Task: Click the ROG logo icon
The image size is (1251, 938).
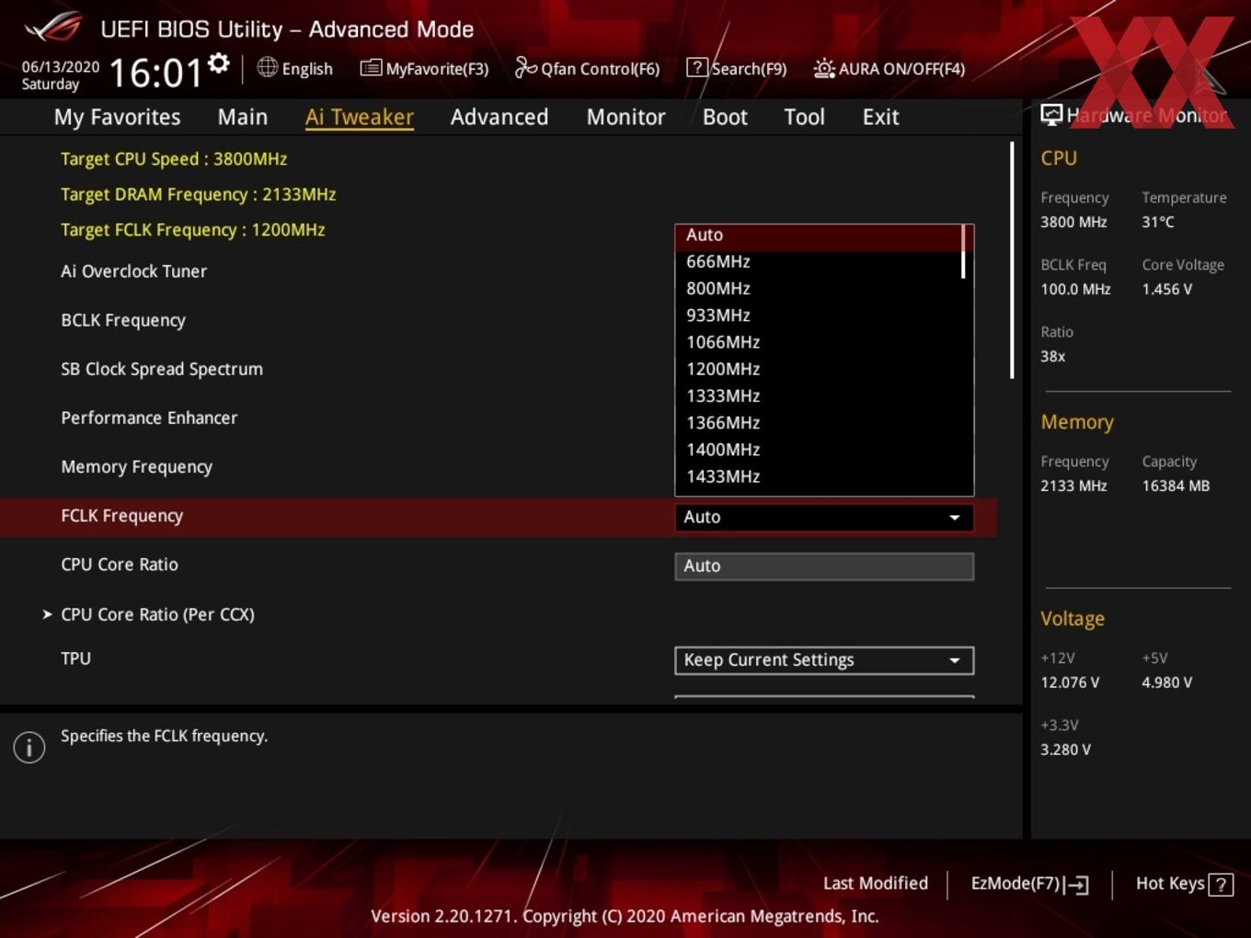Action: 53,27
